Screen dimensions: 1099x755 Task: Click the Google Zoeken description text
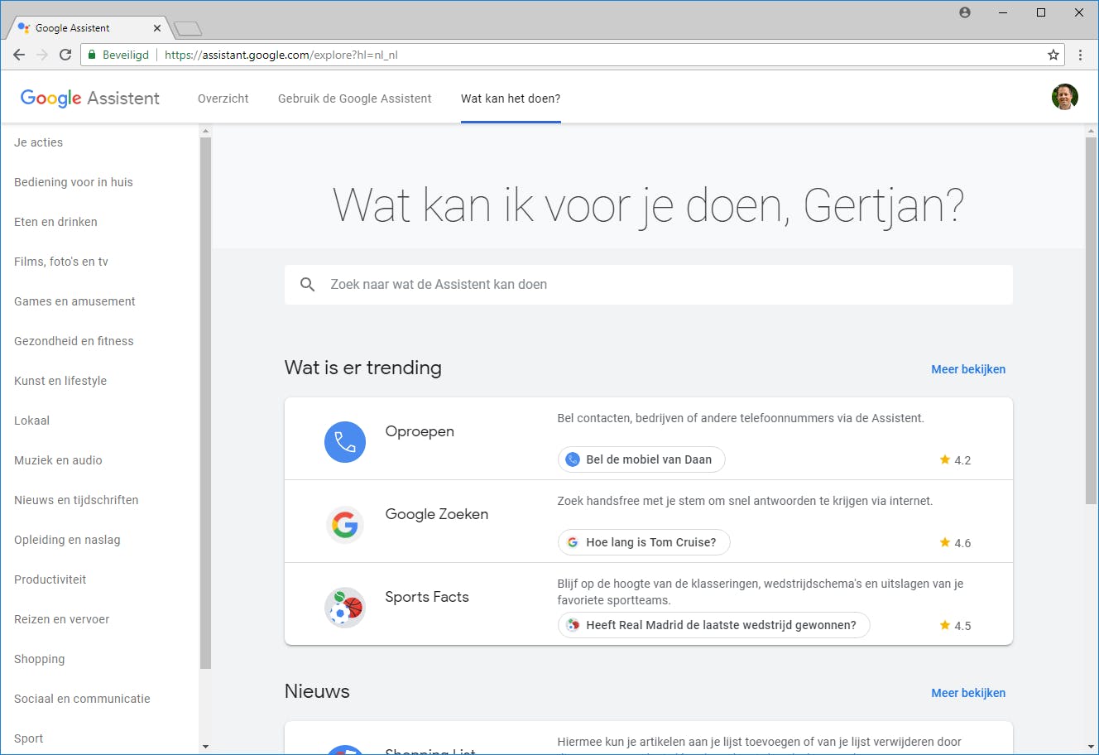pos(745,501)
